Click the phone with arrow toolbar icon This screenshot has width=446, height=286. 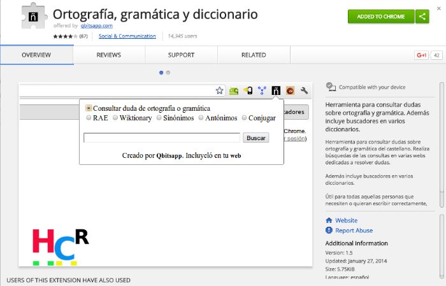click(248, 90)
